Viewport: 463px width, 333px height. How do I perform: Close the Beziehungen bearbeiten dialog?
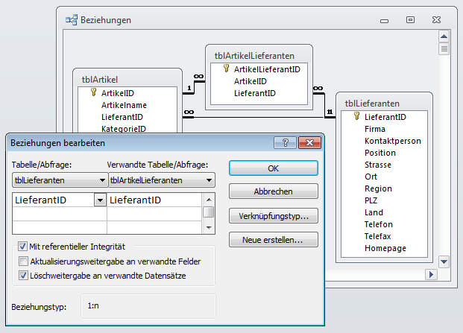point(308,142)
